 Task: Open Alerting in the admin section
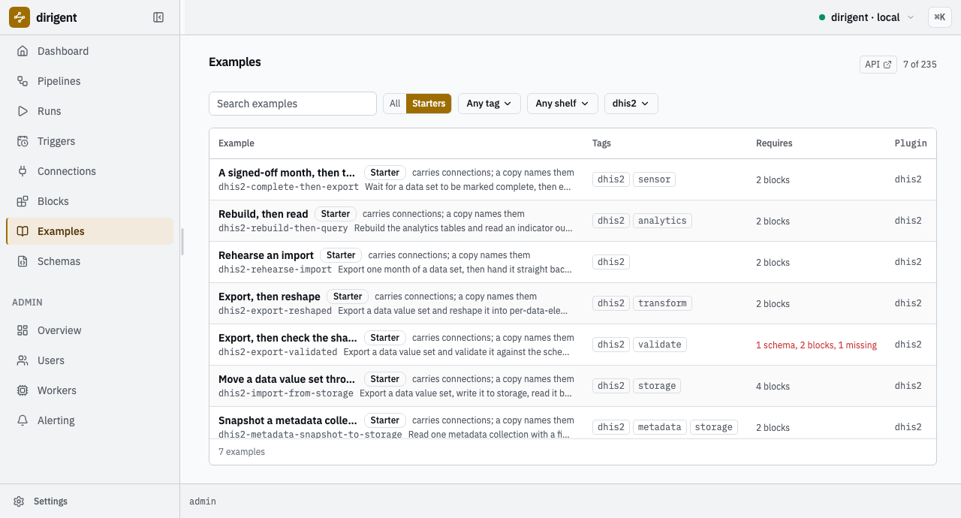(89, 420)
